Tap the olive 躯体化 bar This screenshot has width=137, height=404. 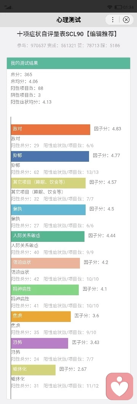pos(33,370)
